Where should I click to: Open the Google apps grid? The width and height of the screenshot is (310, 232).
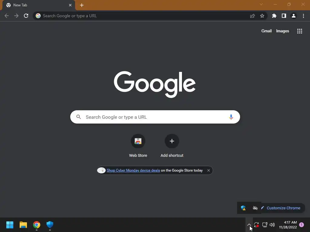[299, 31]
